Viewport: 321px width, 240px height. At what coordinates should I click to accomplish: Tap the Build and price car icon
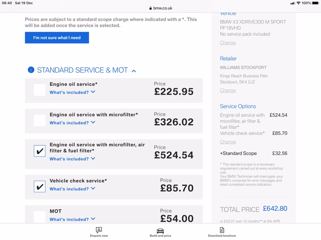point(160,230)
